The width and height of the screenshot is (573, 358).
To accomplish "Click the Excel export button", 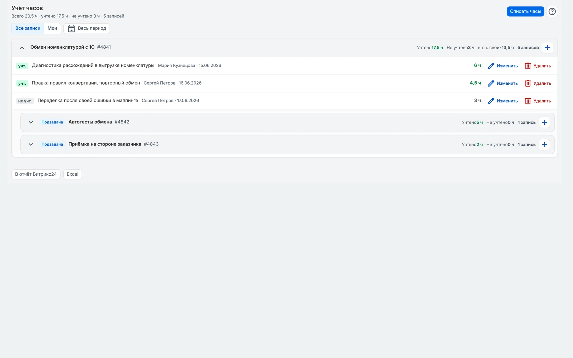I will tap(73, 174).
